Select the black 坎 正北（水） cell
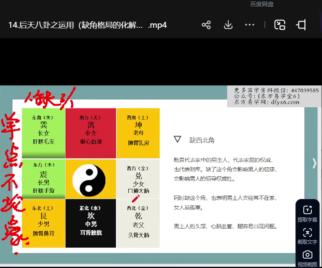 [x=91, y=223]
